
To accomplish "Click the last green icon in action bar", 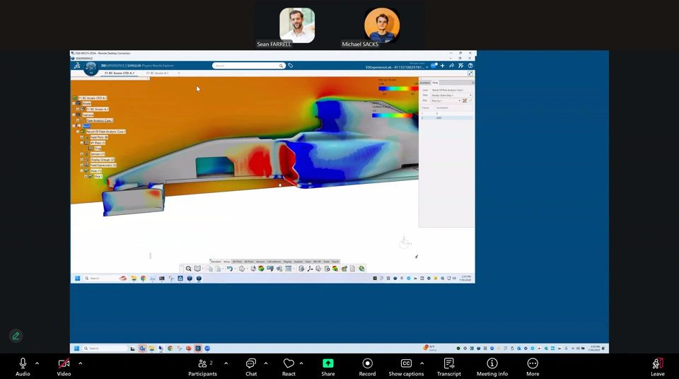I will [361, 269].
